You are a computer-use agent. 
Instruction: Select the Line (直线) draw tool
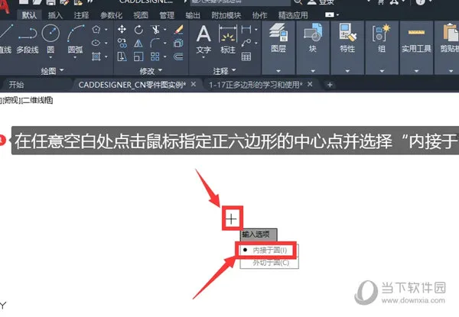[5, 38]
